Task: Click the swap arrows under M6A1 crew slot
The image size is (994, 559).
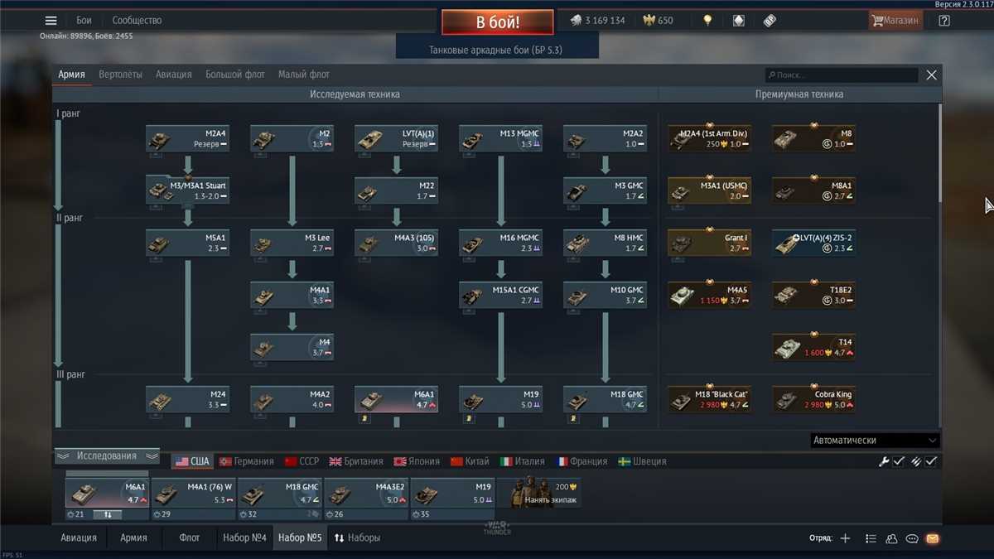Action: (x=107, y=514)
